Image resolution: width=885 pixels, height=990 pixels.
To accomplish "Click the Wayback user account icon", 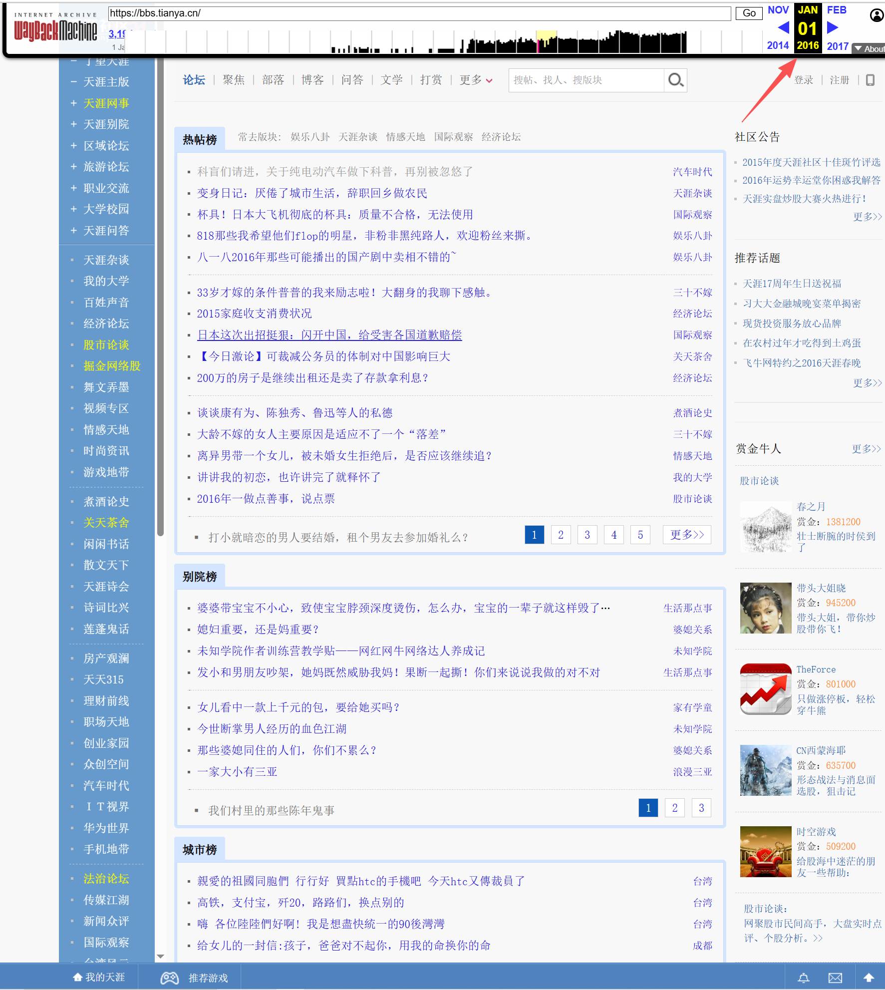I will (876, 15).
